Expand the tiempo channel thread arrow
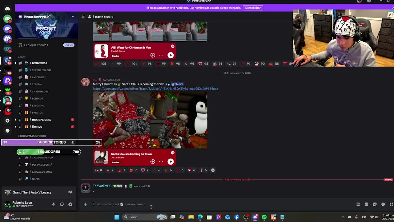The image size is (394, 222). point(15,127)
